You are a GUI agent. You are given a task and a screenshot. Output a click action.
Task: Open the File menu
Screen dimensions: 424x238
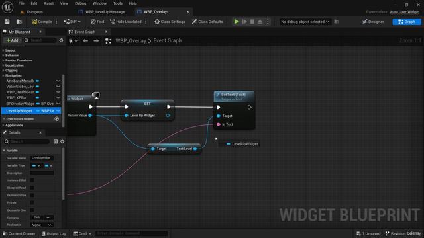pyautogui.click(x=21, y=3)
